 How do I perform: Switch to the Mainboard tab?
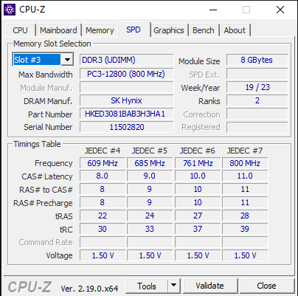[x=58, y=30]
